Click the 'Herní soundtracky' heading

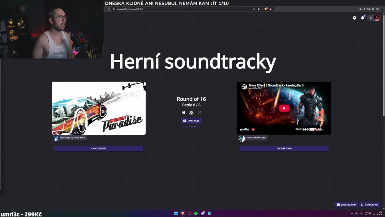tap(193, 62)
